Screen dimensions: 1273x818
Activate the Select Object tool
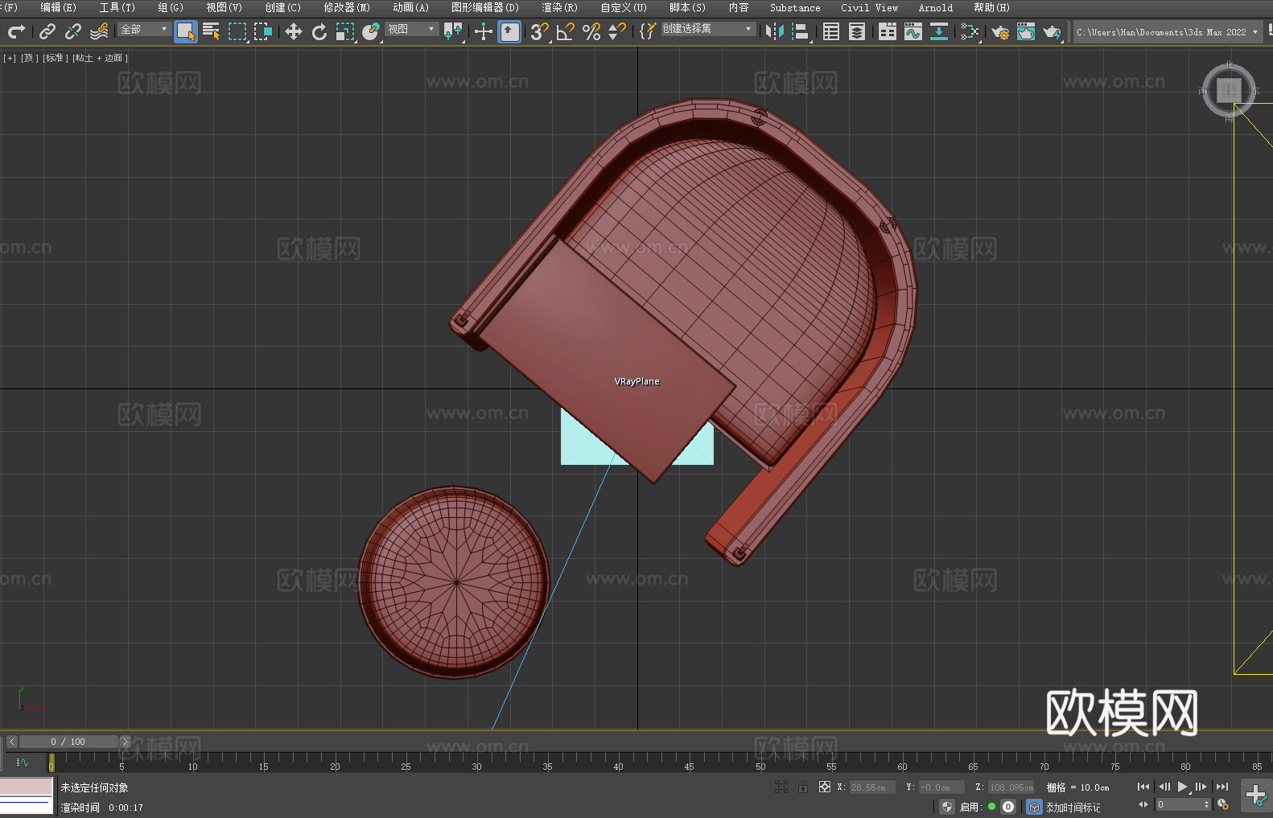point(186,31)
